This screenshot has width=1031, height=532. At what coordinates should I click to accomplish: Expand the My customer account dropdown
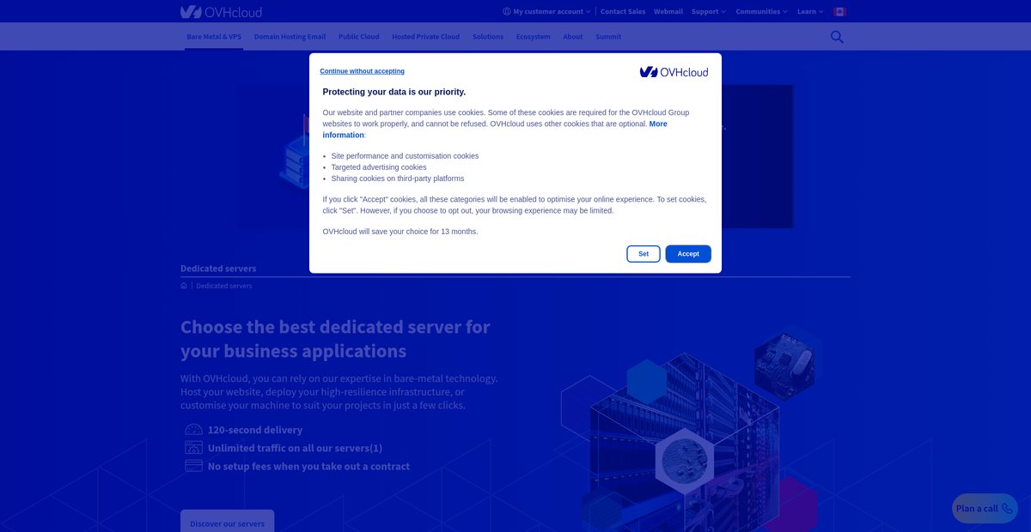[546, 12]
